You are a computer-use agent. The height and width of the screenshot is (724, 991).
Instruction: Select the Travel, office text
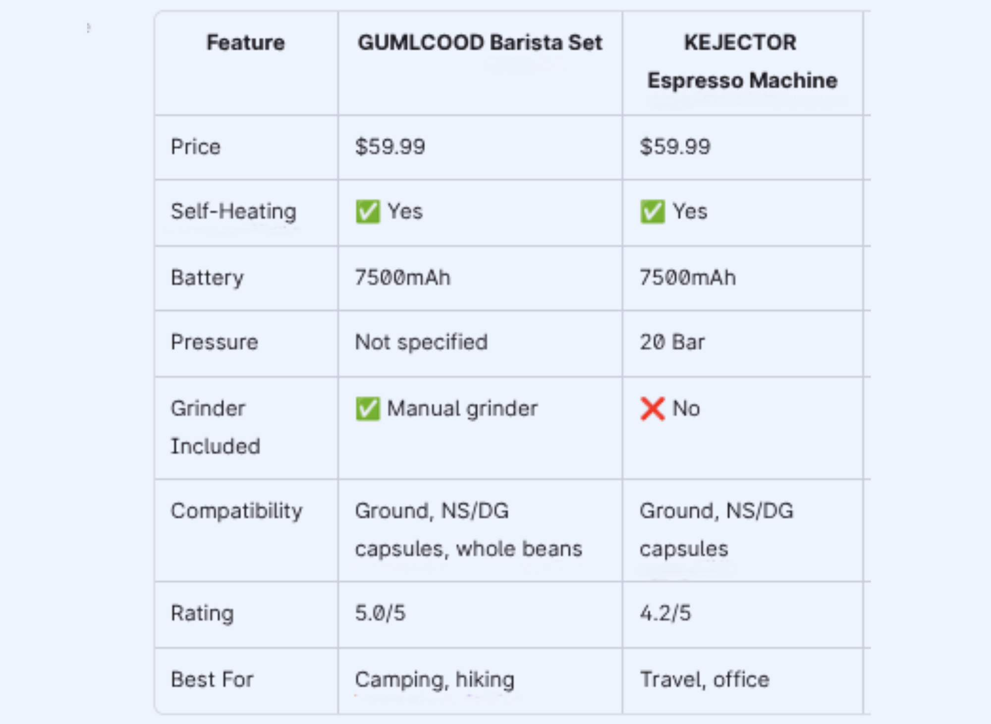point(704,679)
